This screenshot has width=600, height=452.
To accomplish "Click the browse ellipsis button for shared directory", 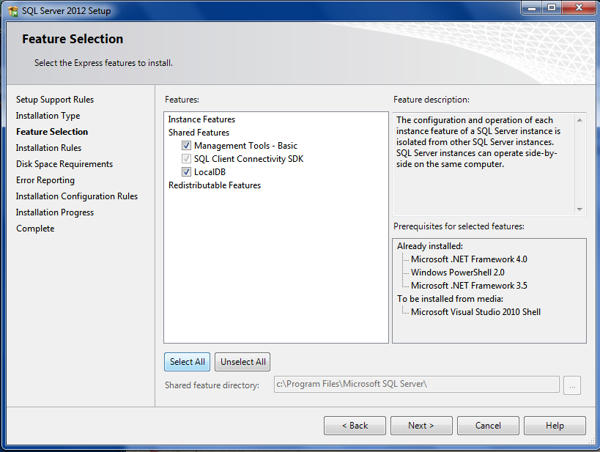I will pos(572,385).
